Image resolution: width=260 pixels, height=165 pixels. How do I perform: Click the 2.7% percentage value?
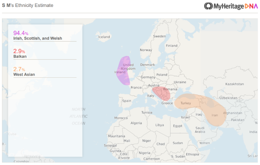coord(19,69)
